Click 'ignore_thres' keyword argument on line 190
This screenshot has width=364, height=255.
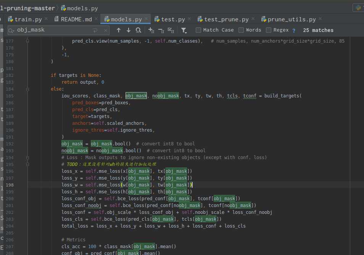[x=88, y=130]
